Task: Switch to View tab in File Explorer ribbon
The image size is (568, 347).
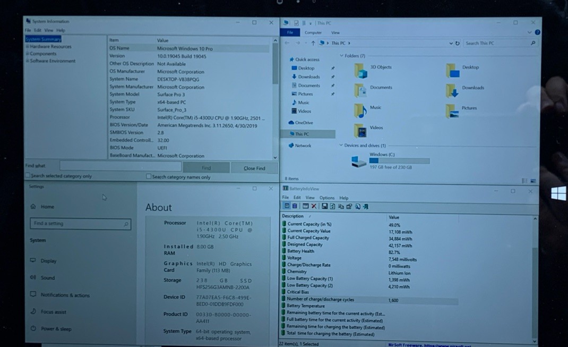Action: click(335, 32)
